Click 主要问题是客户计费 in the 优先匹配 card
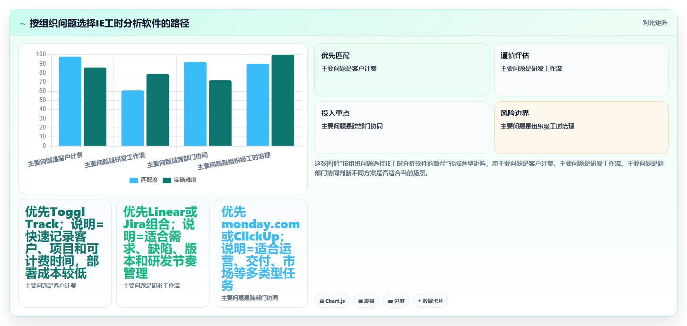The width and height of the screenshot is (687, 326). pos(349,69)
